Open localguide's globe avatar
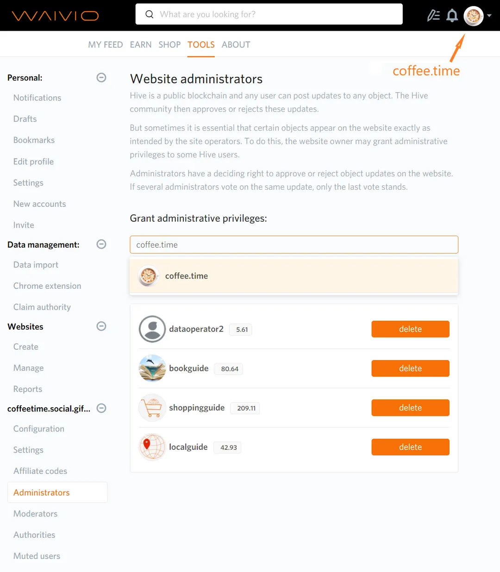 [152, 447]
